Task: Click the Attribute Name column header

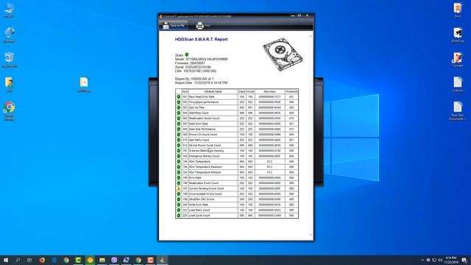Action: pyautogui.click(x=213, y=91)
